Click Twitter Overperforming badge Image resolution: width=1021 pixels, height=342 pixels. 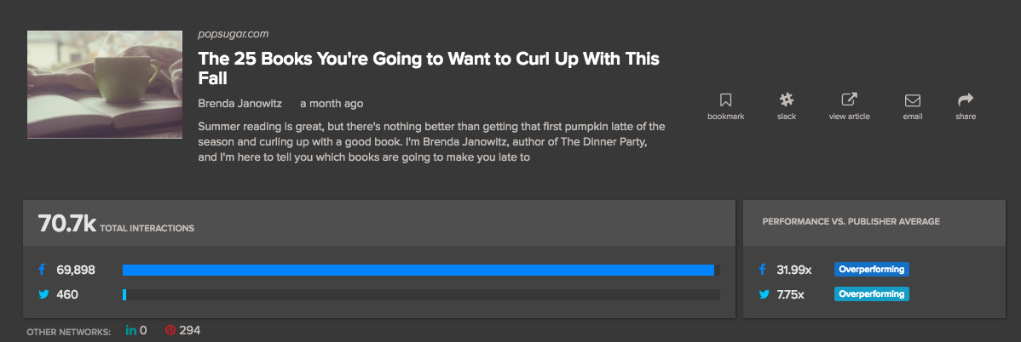[x=871, y=294]
